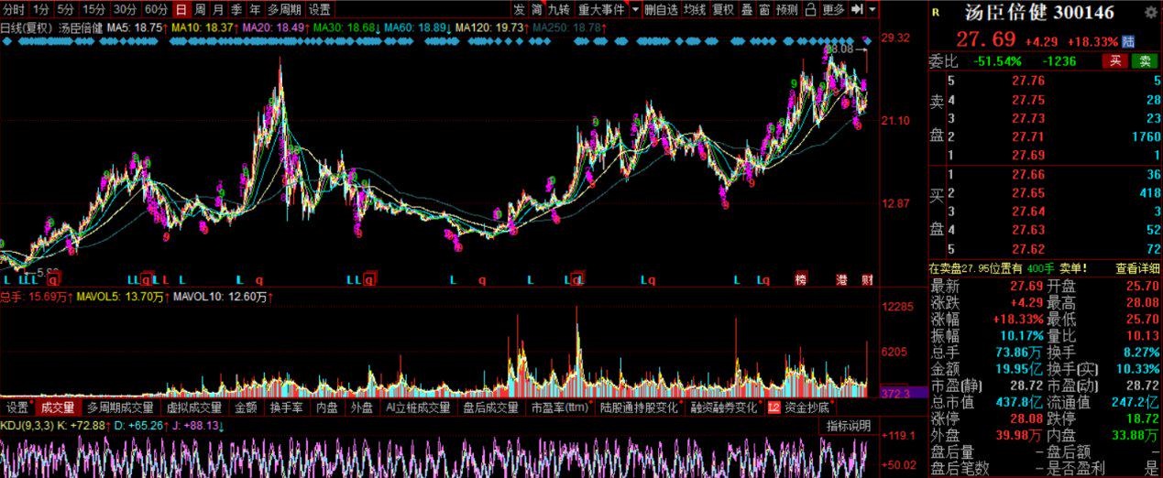Switch to the 周 weekly period tab
The image size is (1163, 478).
click(199, 10)
